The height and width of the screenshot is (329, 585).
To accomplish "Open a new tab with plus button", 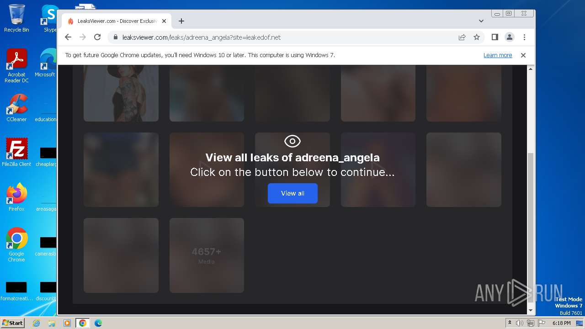I will 181,21.
